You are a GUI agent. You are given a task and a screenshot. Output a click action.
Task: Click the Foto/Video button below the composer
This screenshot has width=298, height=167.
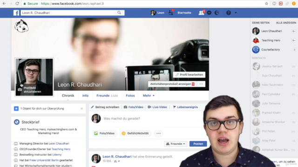point(104,133)
